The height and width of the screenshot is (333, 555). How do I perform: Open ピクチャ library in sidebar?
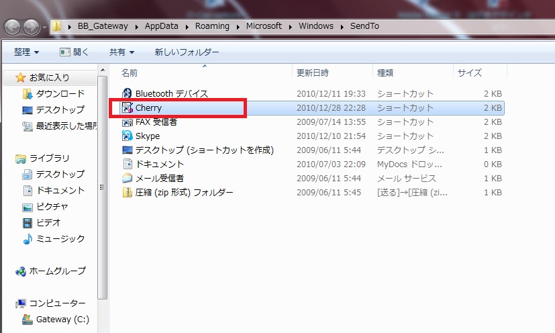[52, 206]
